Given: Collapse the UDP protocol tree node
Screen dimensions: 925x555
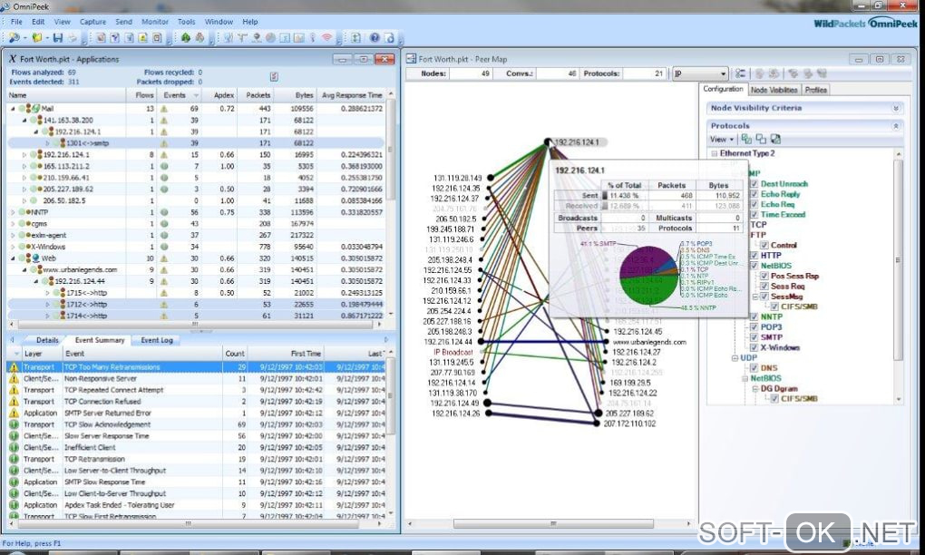Looking at the screenshot, I should coord(735,358).
